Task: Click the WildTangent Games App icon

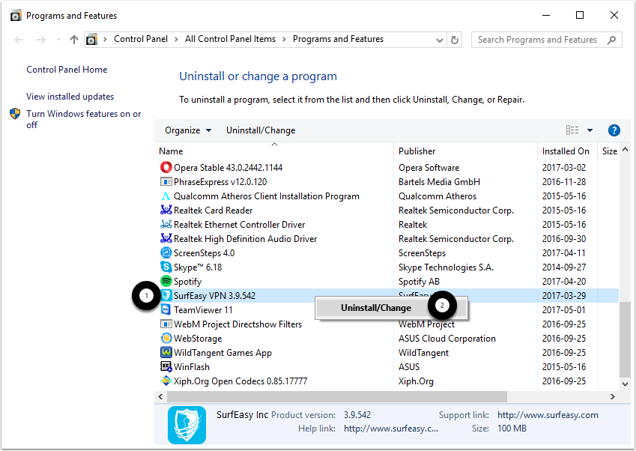Action: tap(166, 352)
